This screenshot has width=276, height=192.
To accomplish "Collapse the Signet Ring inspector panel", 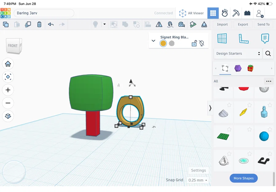I will [154, 41].
